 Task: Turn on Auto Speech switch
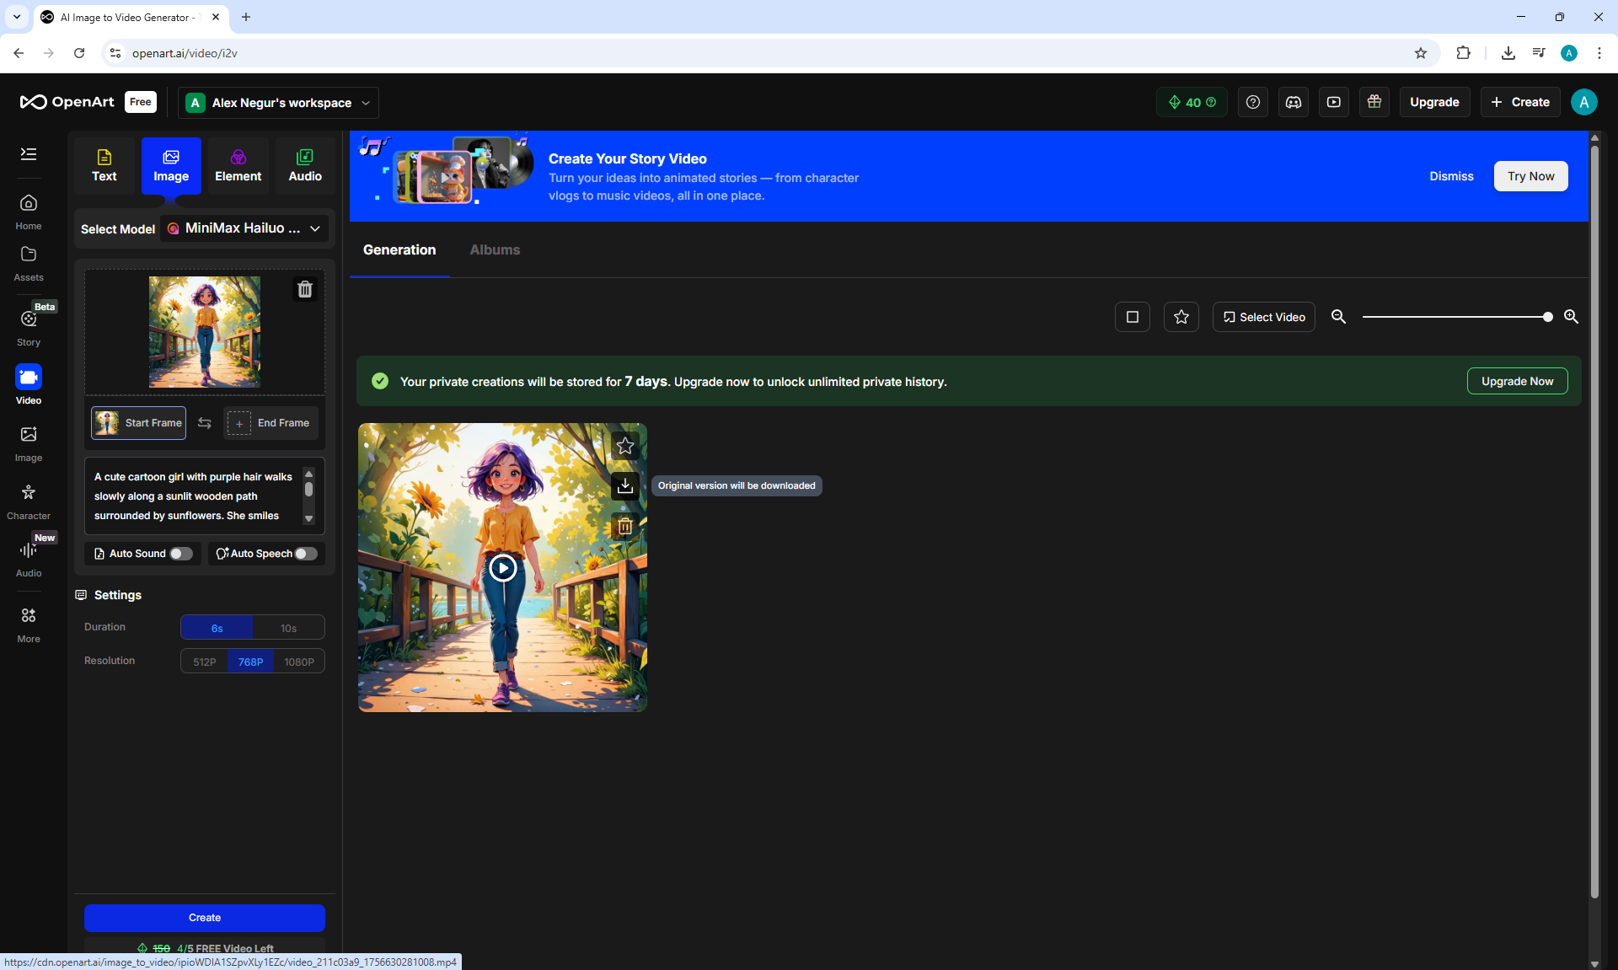[306, 554]
